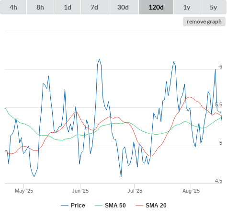The image size is (227, 218).
Task: View the 5y time range
Action: (x=214, y=7)
